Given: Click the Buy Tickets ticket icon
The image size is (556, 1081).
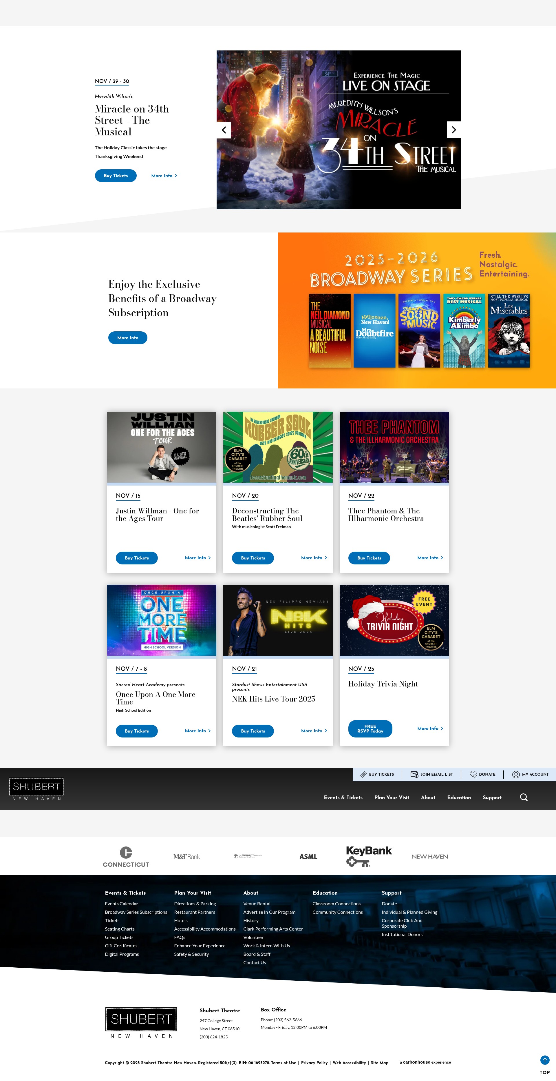Looking at the screenshot, I should (363, 774).
